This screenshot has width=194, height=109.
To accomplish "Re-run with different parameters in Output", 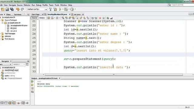I will click(32, 85).
